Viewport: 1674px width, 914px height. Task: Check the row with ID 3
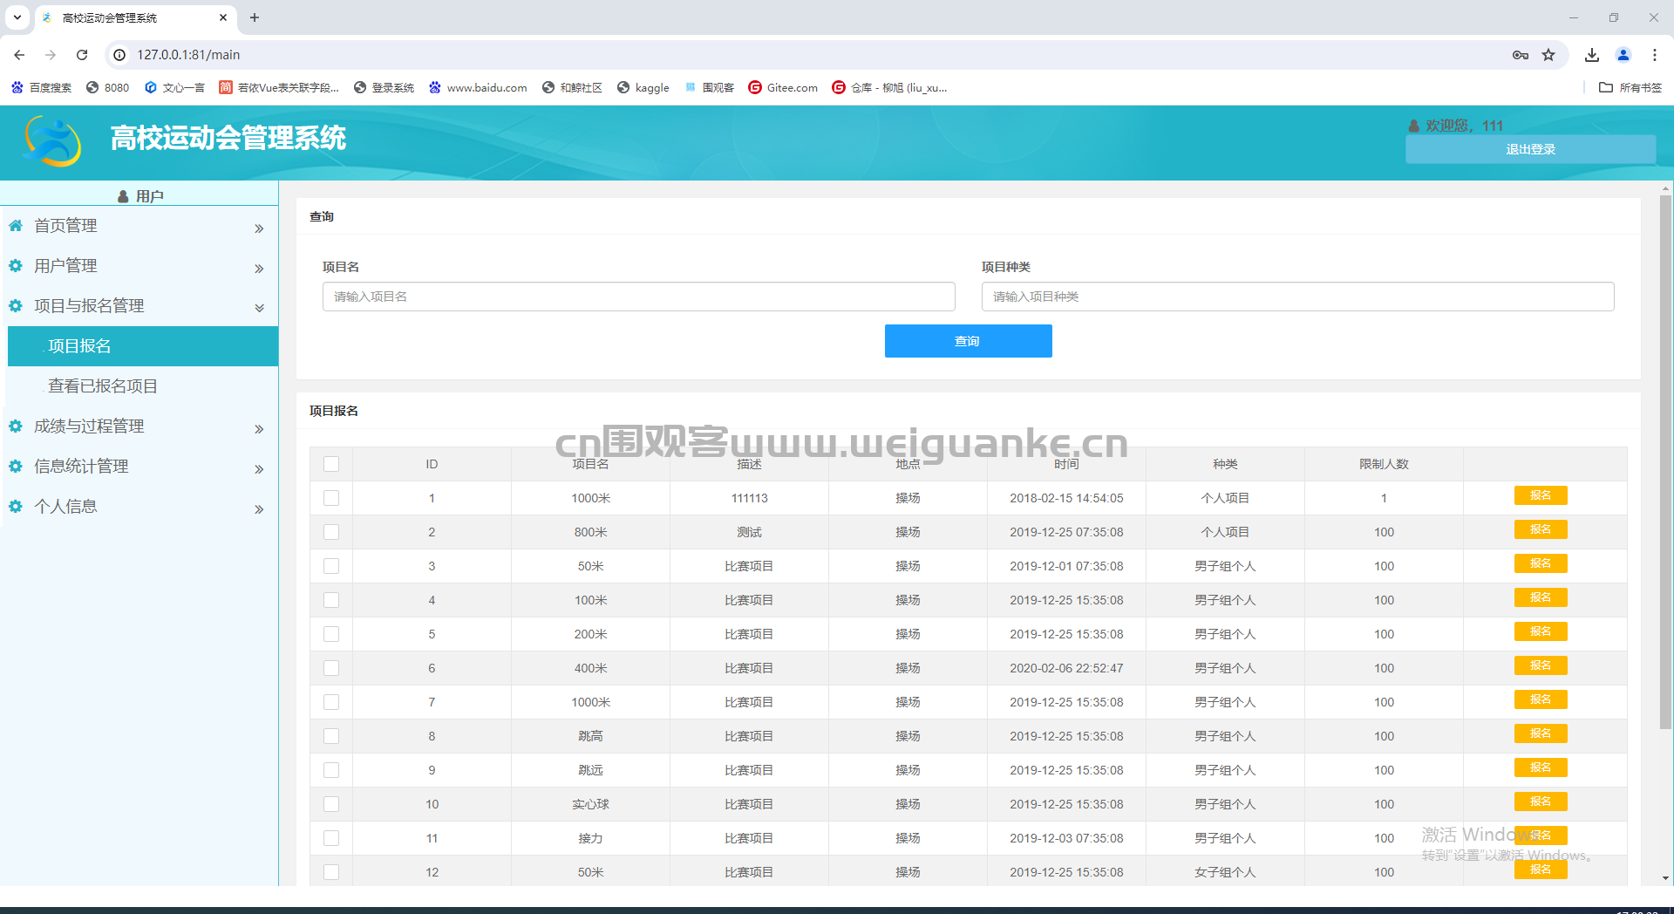[x=331, y=566]
